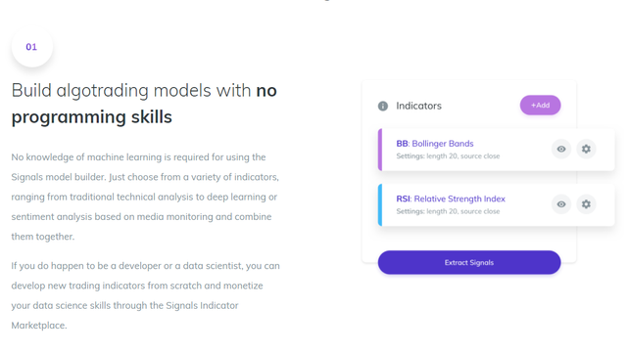Image resolution: width=627 pixels, height=353 pixels.
Task: Click the Extract Signals button
Action: click(469, 262)
